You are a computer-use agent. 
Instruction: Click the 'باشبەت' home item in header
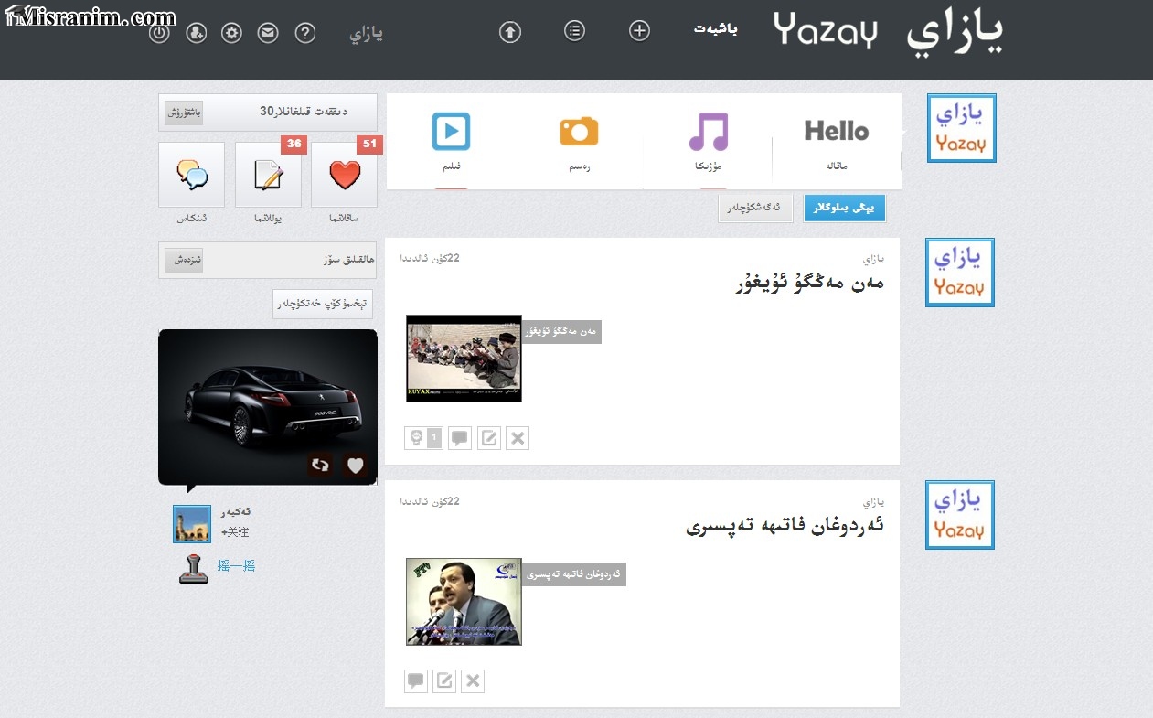point(715,29)
